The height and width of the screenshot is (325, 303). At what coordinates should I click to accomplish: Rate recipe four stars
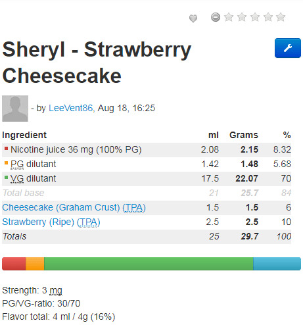click(x=268, y=17)
